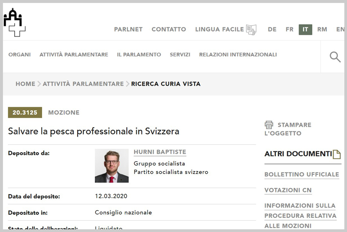Click Hurni Baptiste name link
This screenshot has height=232, width=347.
(x=160, y=152)
